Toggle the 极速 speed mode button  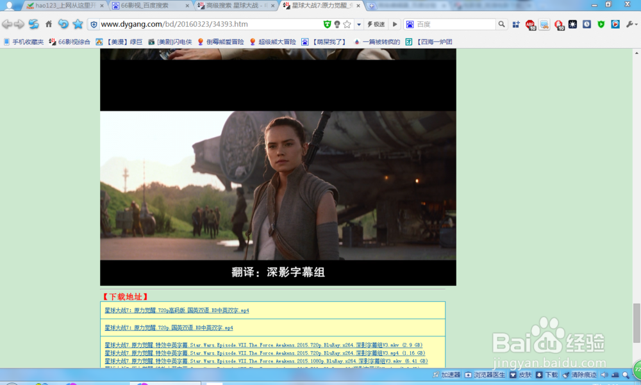pos(376,24)
